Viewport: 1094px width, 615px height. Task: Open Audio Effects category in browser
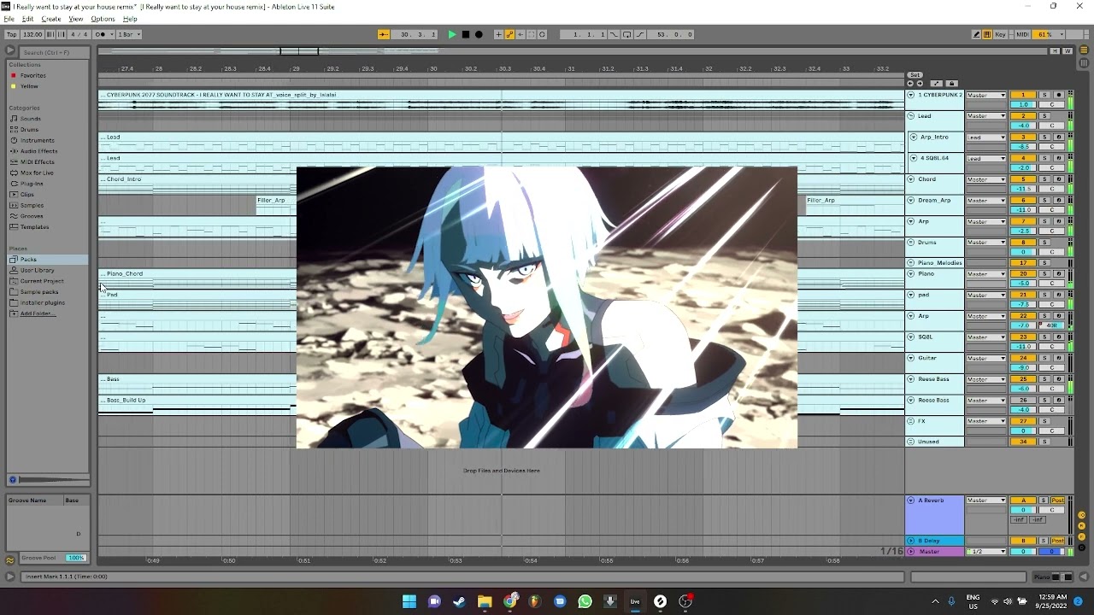click(39, 151)
